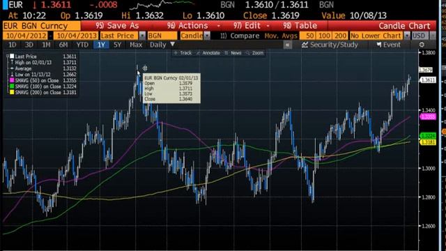Screen dimensions: 446x251
Task: Click the green 1.3224 axis label
Action: 428,136
